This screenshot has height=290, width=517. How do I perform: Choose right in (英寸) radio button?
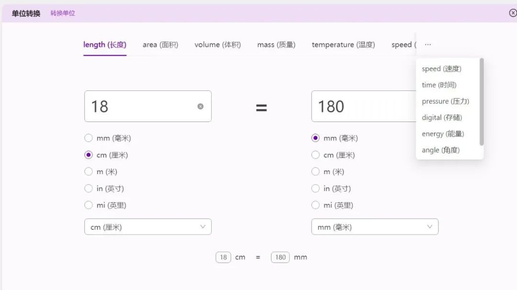coord(315,189)
